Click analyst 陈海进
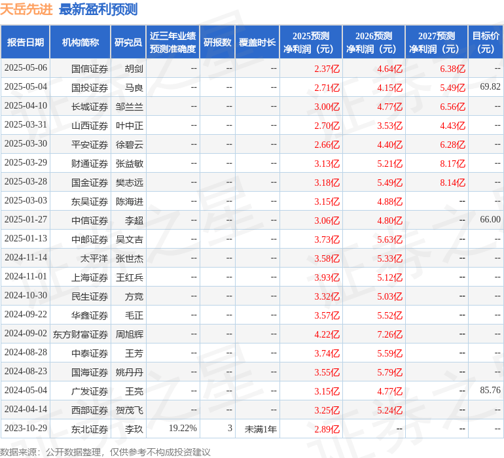The width and height of the screenshot is (504, 458). (129, 202)
